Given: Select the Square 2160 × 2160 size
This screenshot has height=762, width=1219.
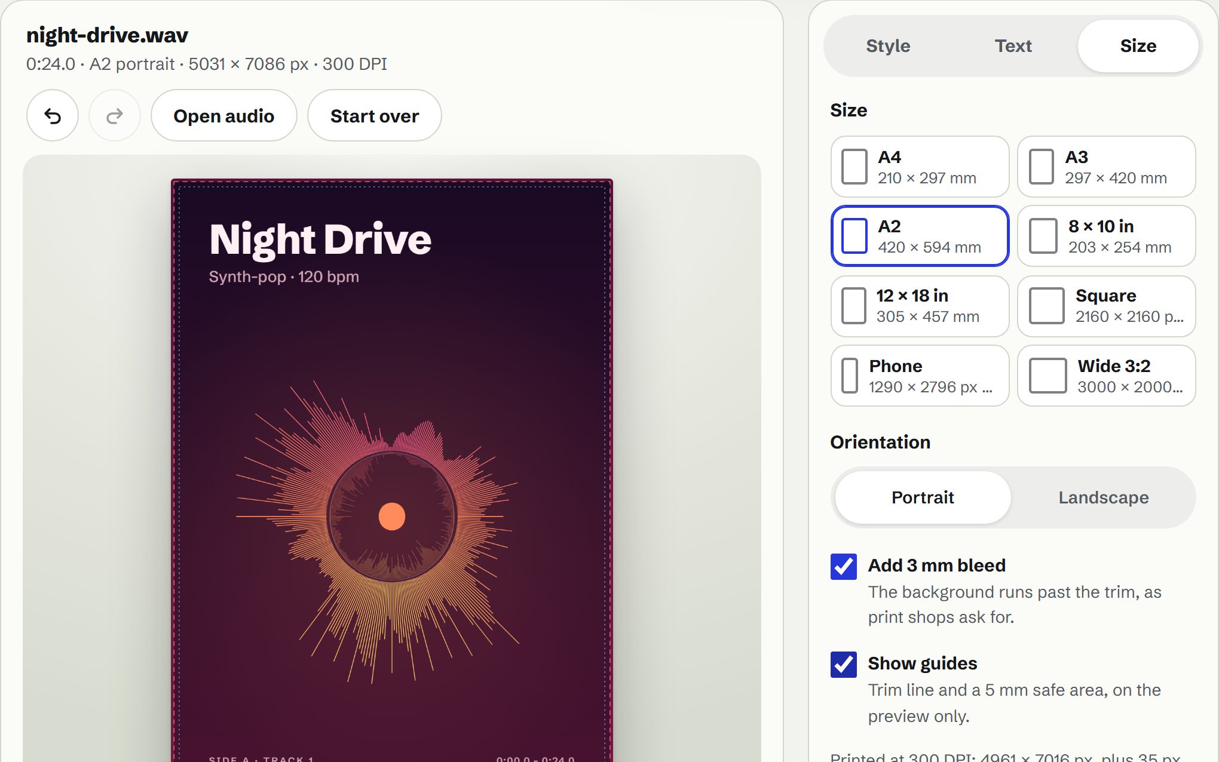Looking at the screenshot, I should pyautogui.click(x=1106, y=306).
